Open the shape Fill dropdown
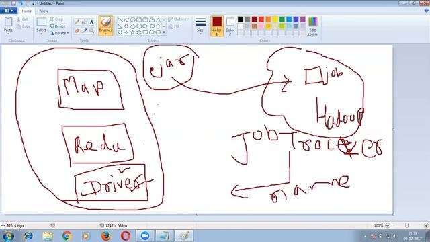 [x=175, y=26]
